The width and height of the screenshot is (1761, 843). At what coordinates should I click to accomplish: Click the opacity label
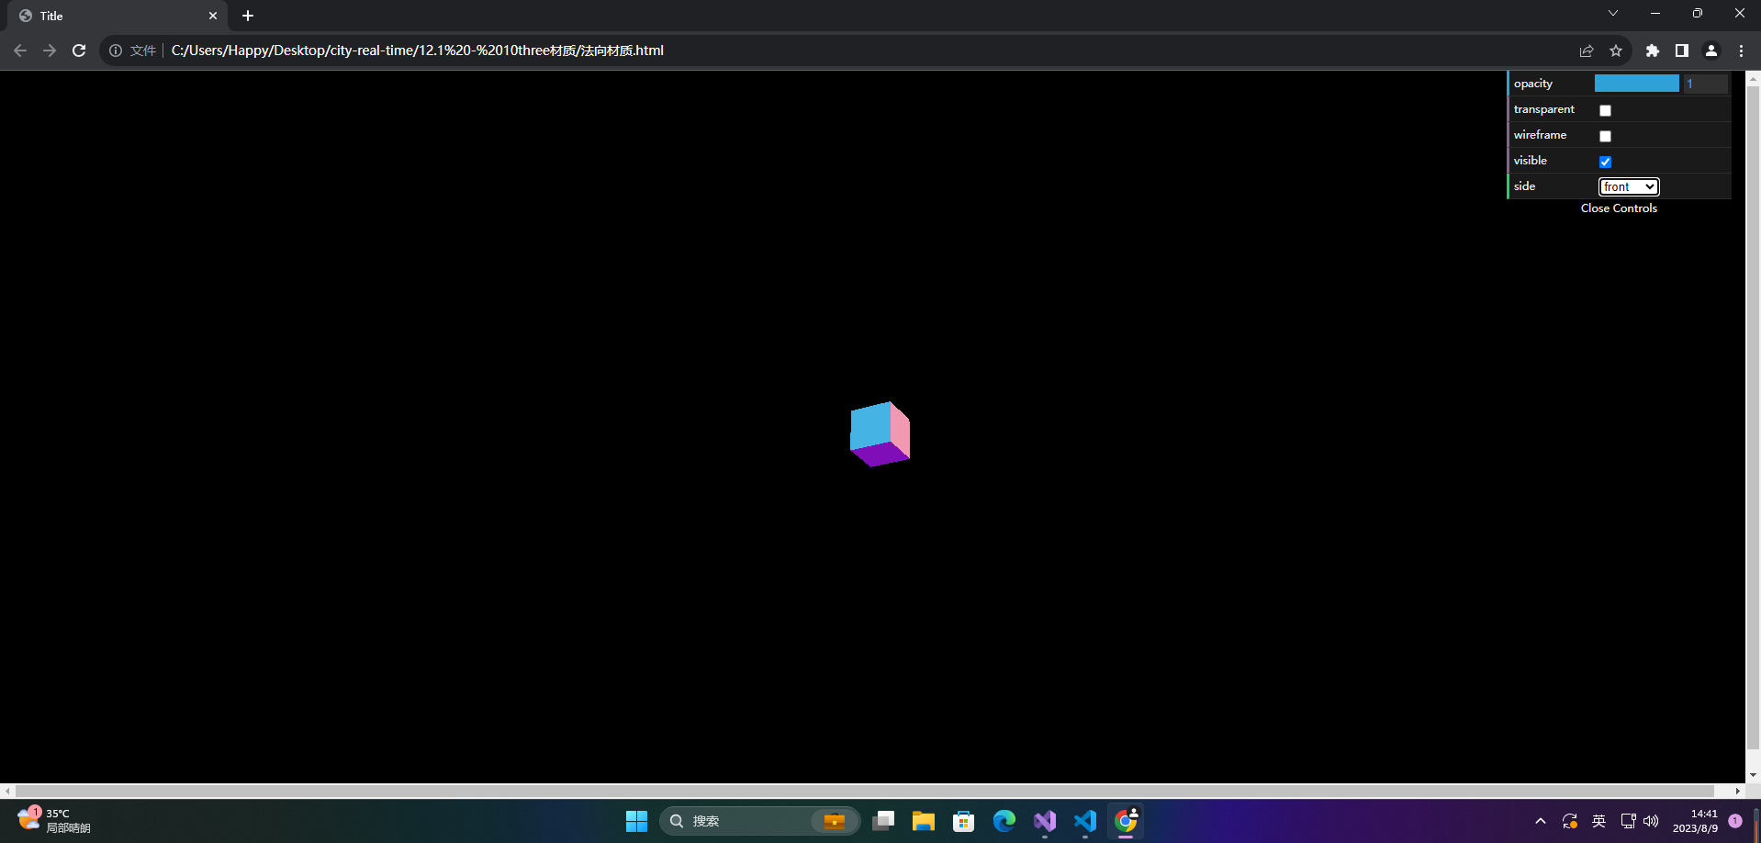coord(1533,84)
